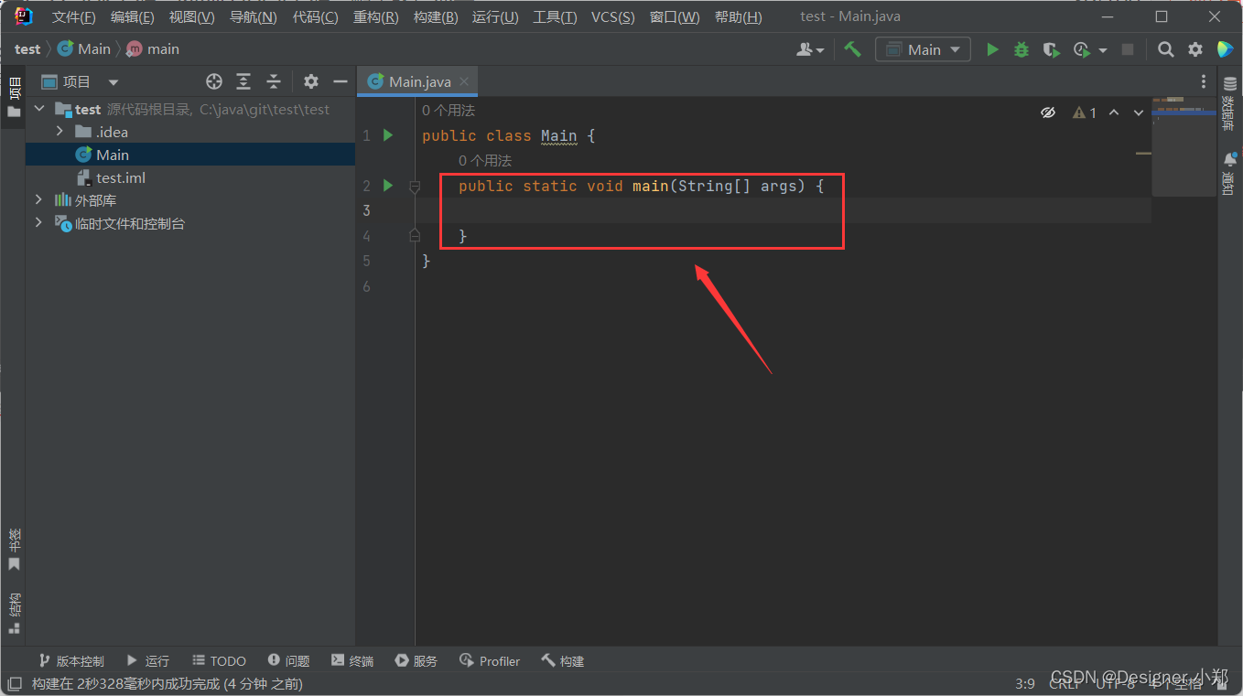Open the Main run configuration dropdown
Screen dimensions: 1243x696
click(x=923, y=49)
